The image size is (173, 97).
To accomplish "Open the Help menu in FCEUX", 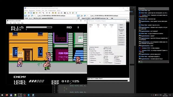I will point(22,23).
